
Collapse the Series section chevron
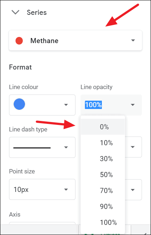tap(16, 12)
